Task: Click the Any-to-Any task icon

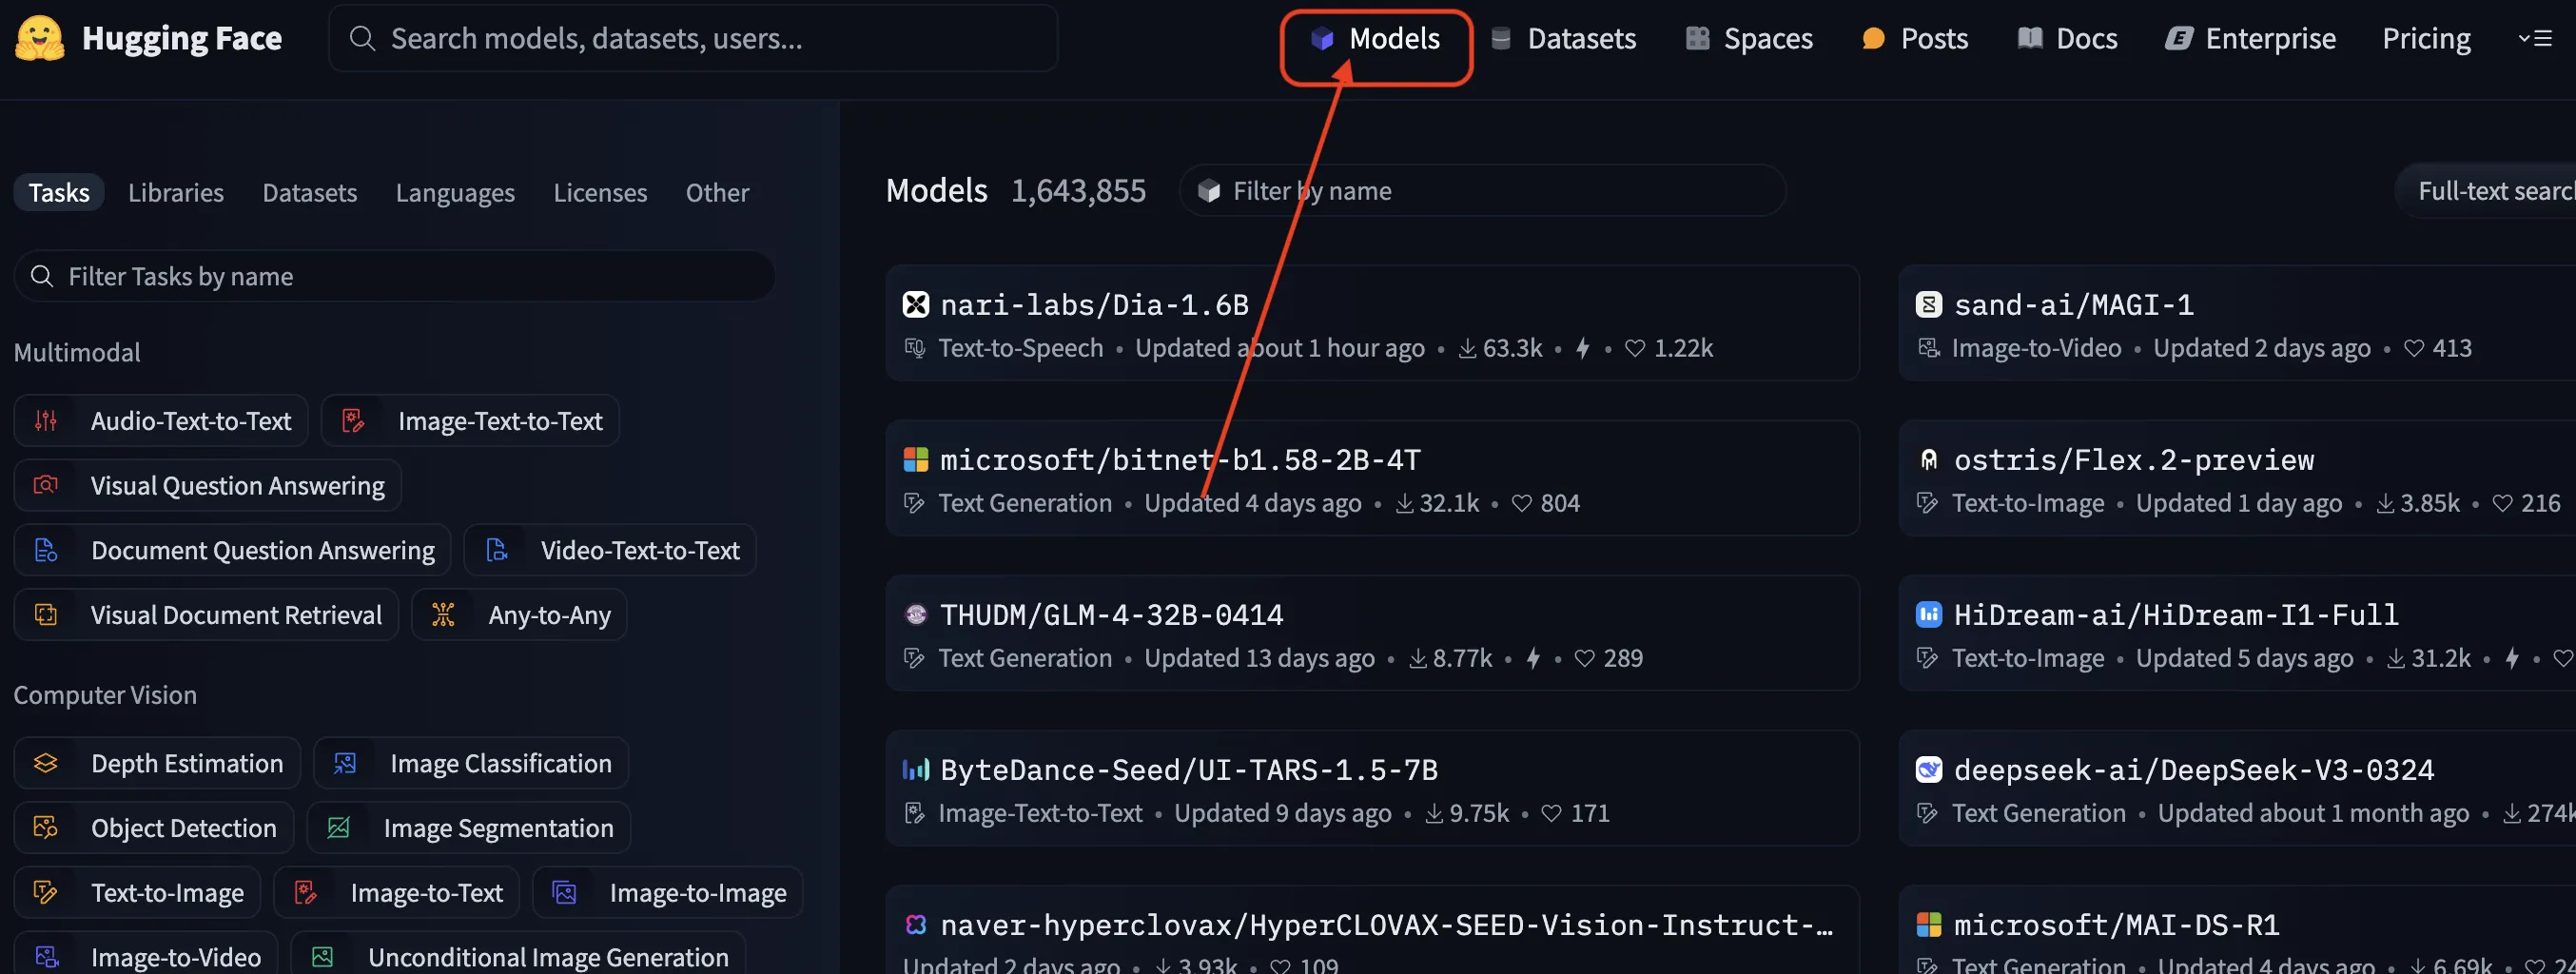Action: 443,614
